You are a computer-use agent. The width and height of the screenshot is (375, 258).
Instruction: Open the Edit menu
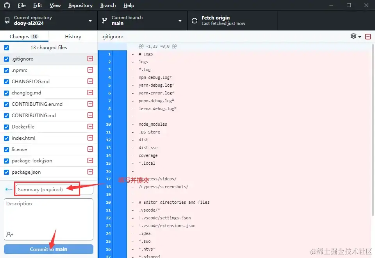pos(37,5)
